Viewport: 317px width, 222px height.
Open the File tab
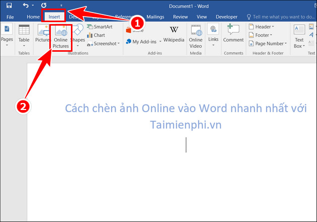click(x=10, y=17)
